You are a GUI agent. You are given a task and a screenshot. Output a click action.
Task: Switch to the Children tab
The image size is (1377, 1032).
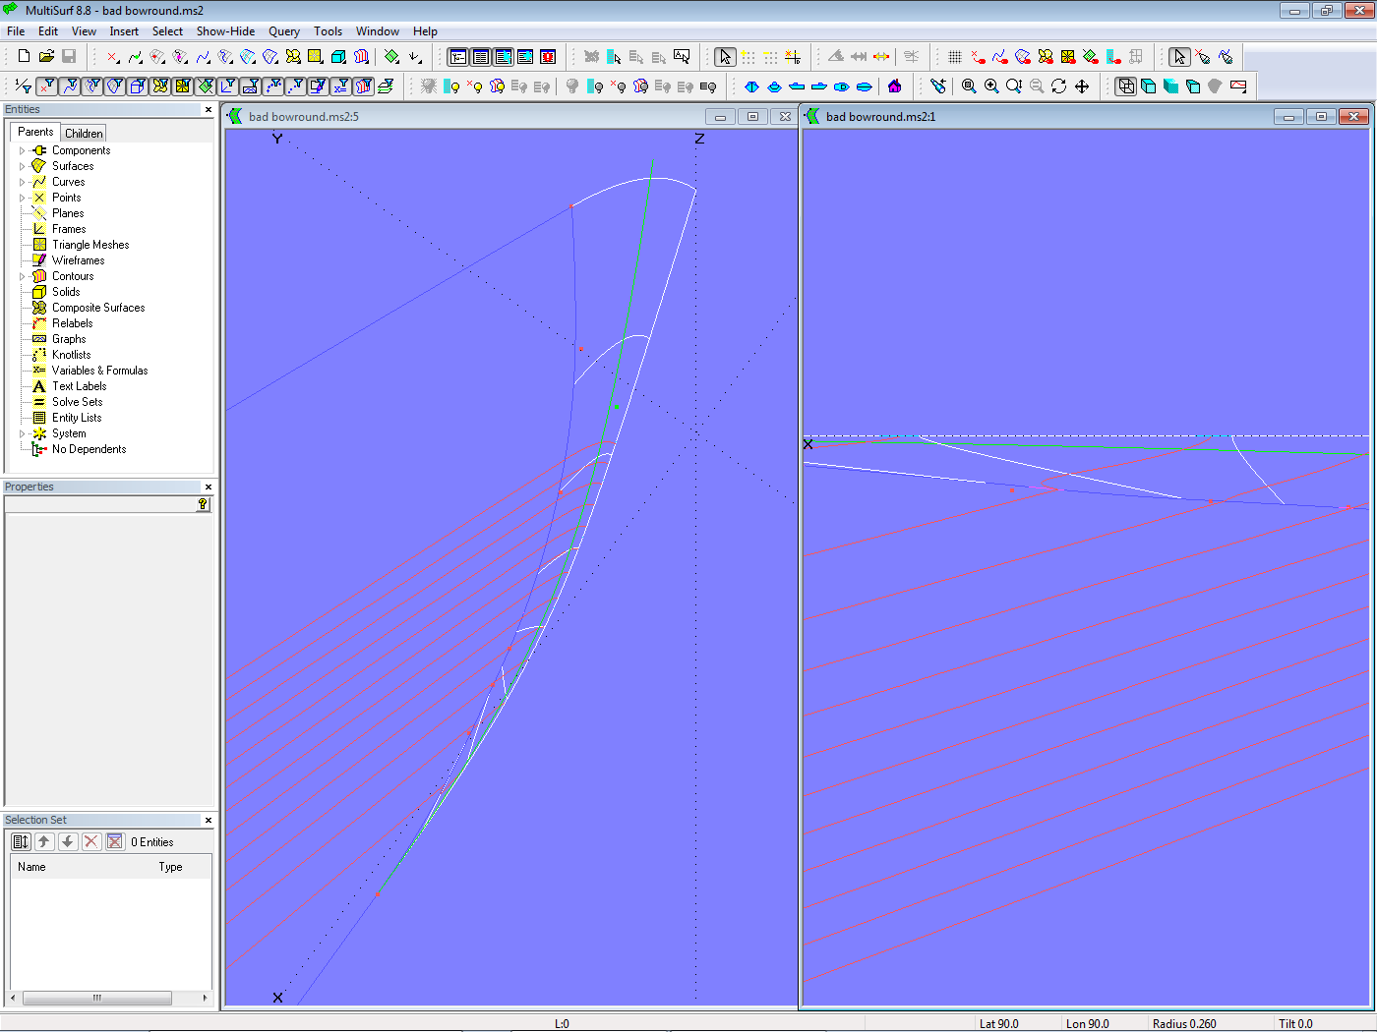click(x=84, y=134)
